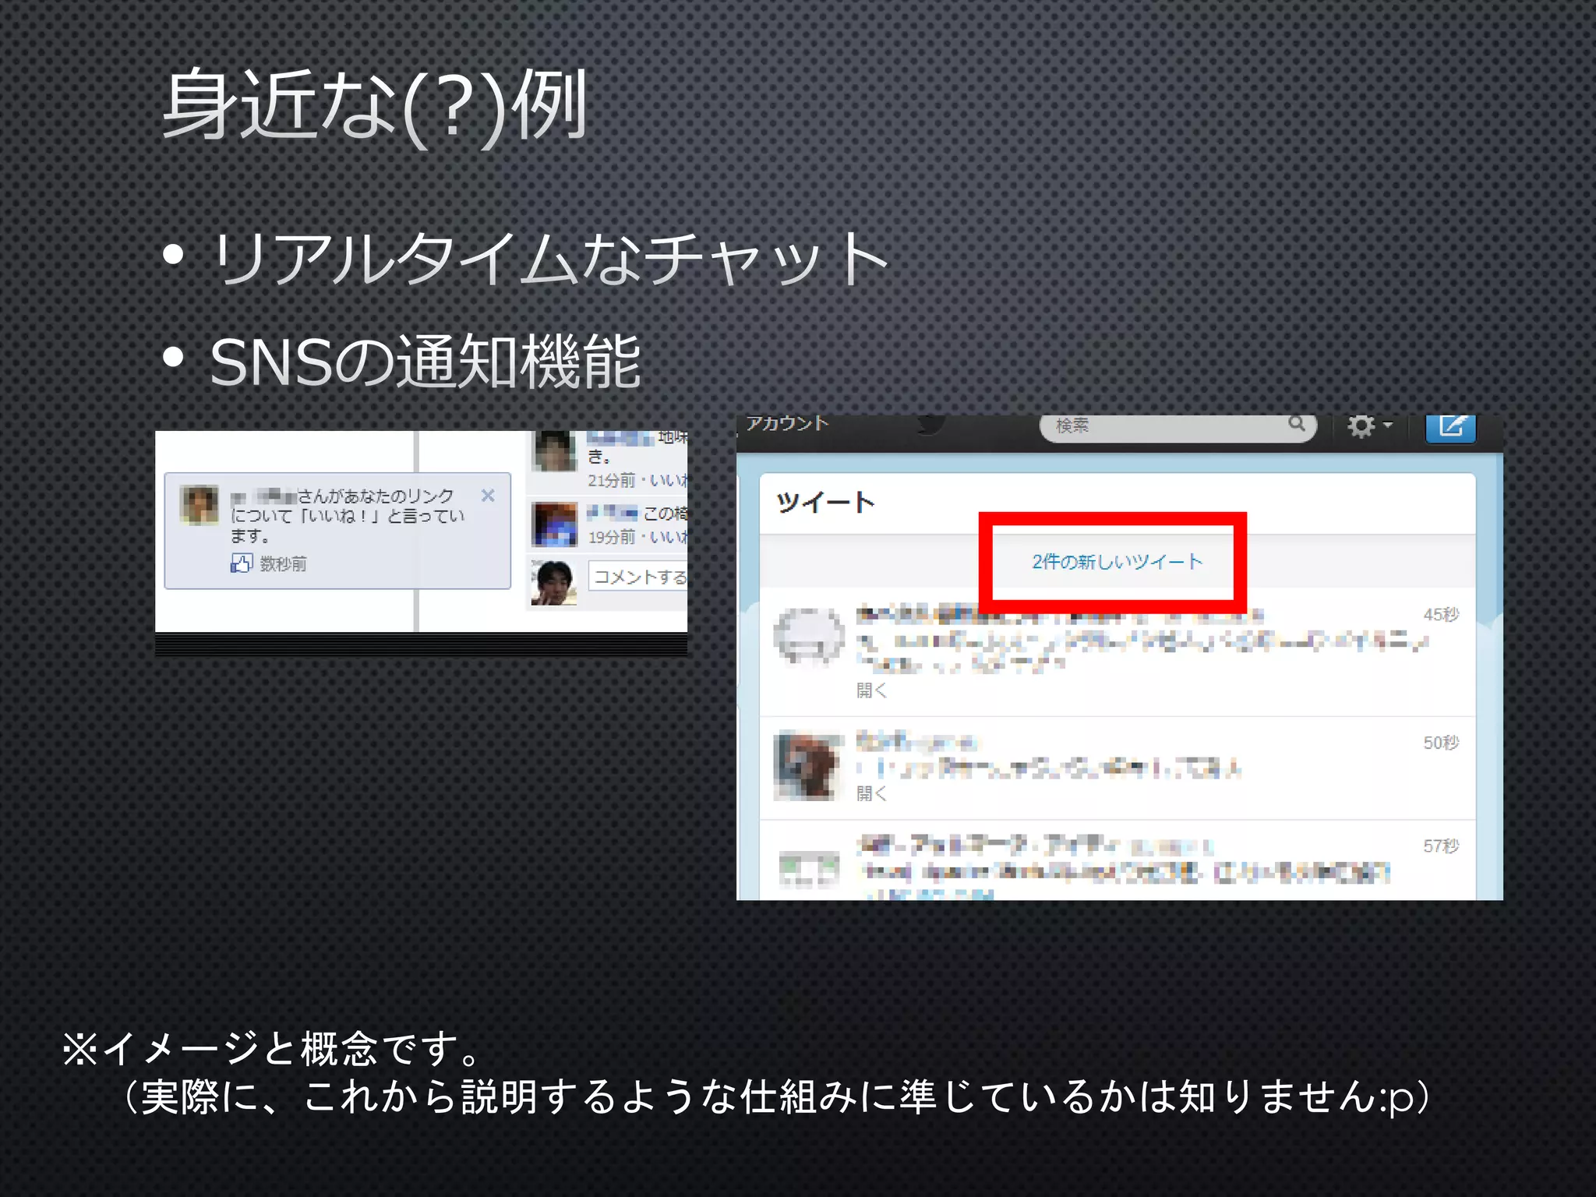Screen dimensions: 1596x1197
Task: Click the avatar beside the 21分前 post
Action: tap(554, 450)
